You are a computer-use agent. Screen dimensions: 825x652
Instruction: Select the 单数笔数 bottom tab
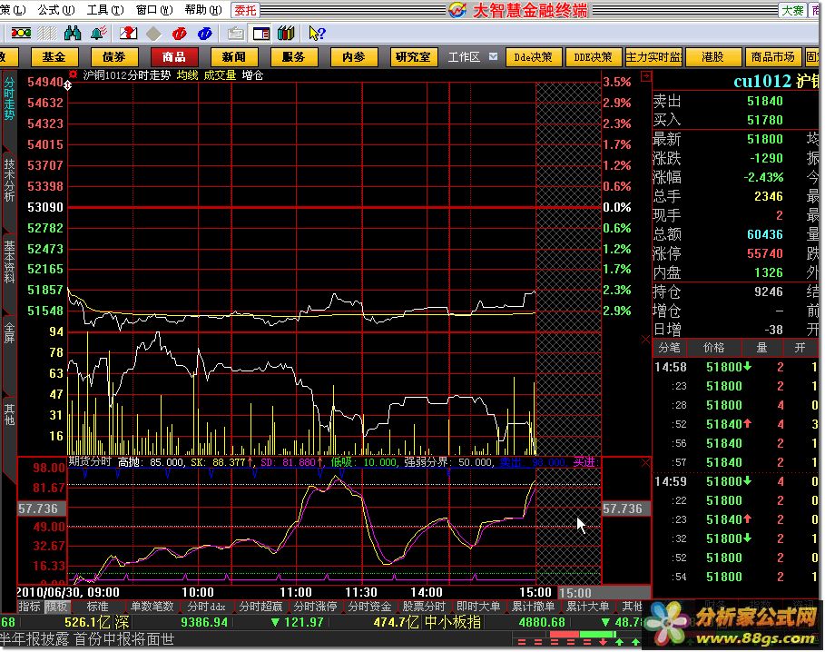coord(152,607)
